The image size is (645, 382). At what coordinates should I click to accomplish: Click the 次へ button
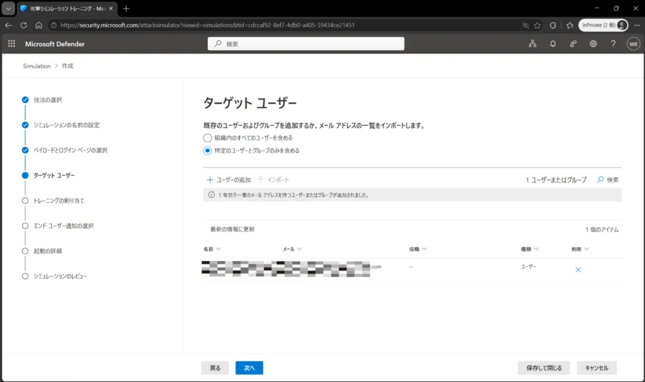[249, 368]
